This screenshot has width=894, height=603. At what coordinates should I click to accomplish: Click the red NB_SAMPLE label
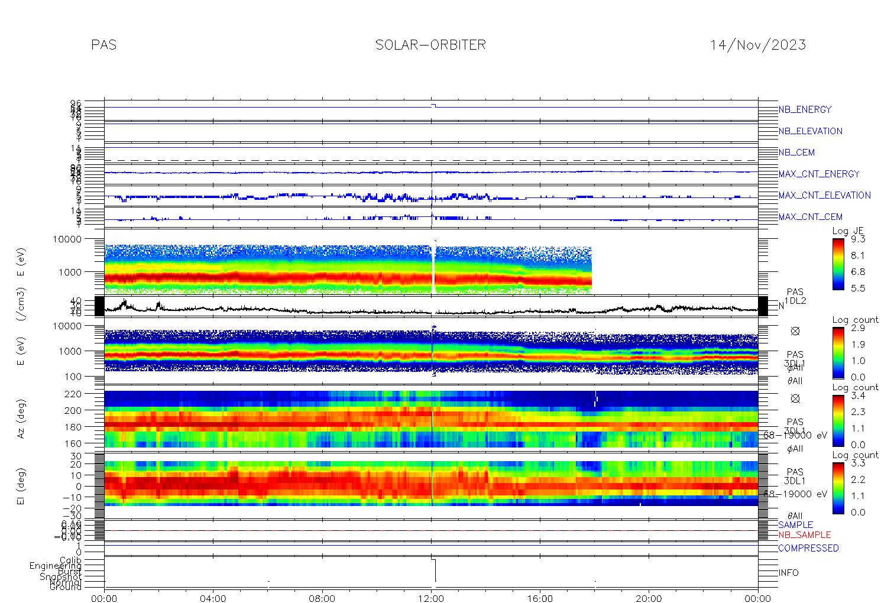(804, 535)
